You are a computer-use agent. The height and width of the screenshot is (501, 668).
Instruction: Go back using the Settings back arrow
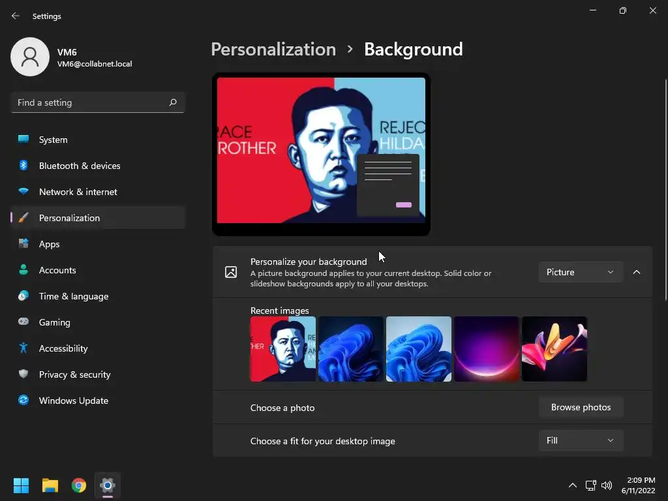(x=16, y=16)
